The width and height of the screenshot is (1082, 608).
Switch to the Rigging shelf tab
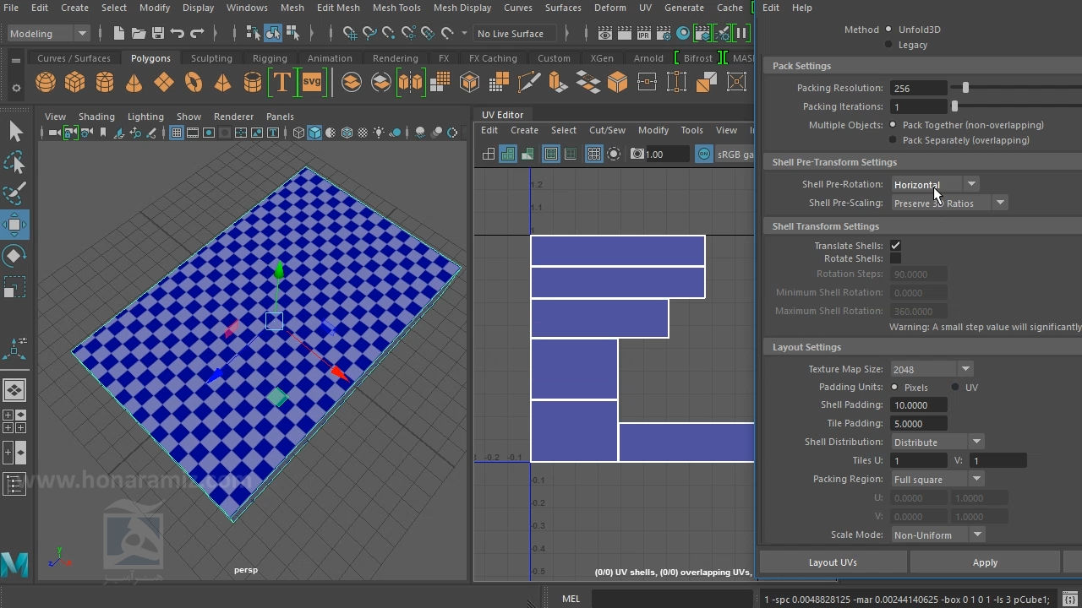[270, 58]
